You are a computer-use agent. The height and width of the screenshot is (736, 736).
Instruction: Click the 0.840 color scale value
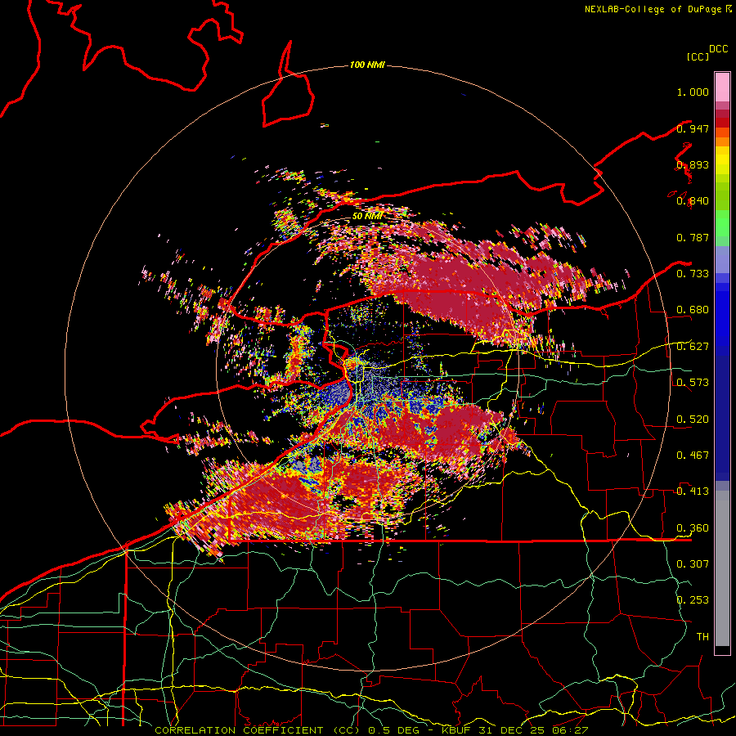click(x=693, y=201)
